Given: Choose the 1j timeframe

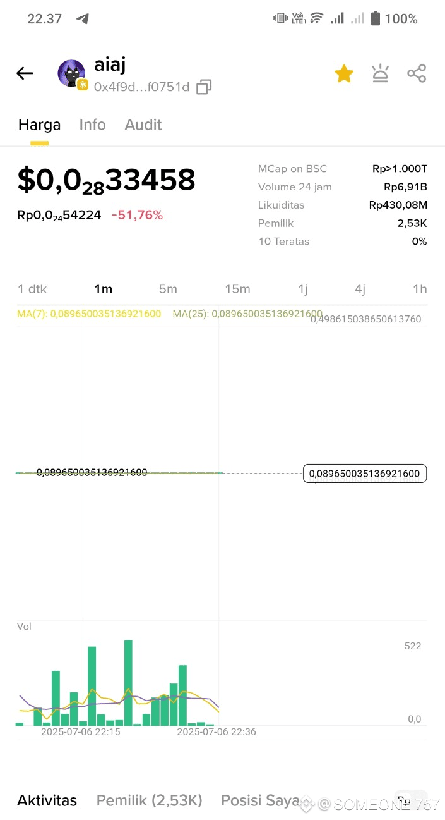Looking at the screenshot, I should click(x=303, y=289).
